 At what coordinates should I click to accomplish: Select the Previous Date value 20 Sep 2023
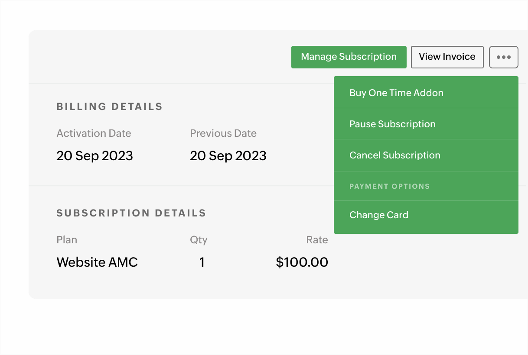click(x=228, y=156)
